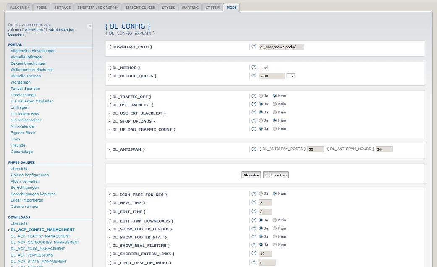Open the Wartung tab
Screen dimensions: 437x267
(190, 8)
